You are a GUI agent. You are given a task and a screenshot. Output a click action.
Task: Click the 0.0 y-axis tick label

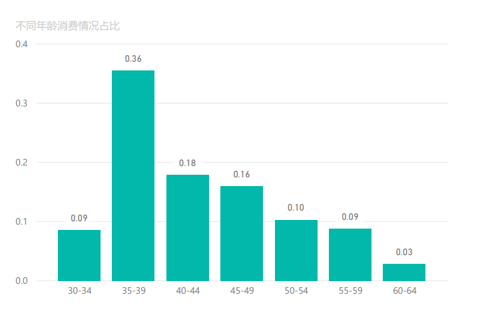click(x=22, y=281)
